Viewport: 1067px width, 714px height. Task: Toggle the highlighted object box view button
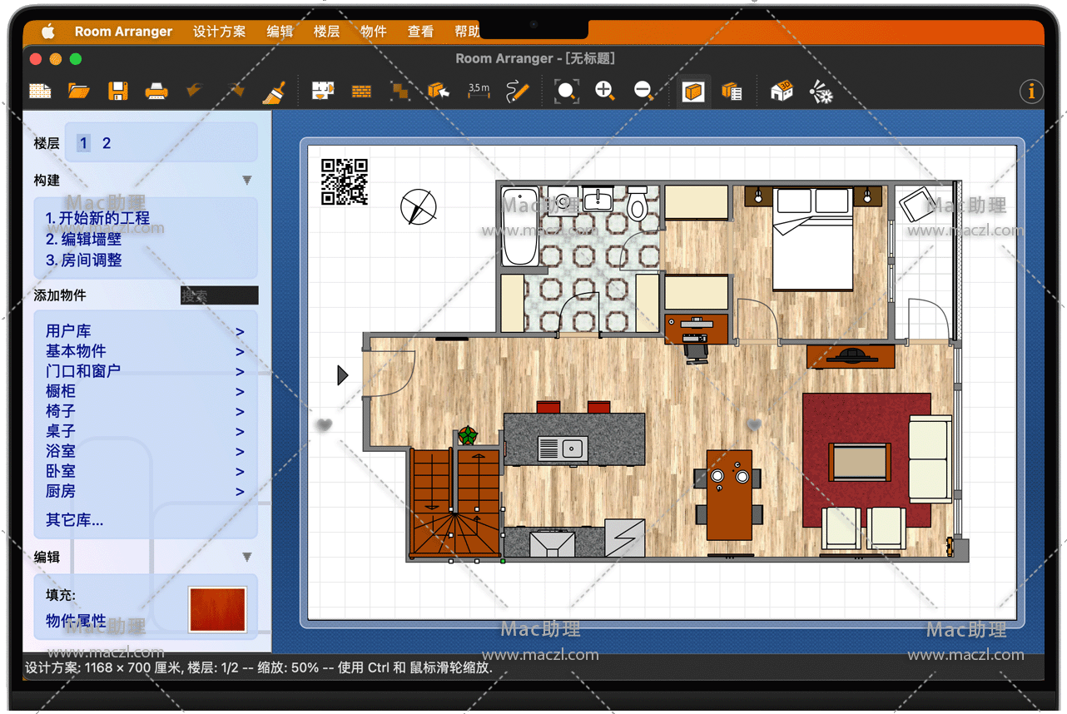pyautogui.click(x=692, y=92)
